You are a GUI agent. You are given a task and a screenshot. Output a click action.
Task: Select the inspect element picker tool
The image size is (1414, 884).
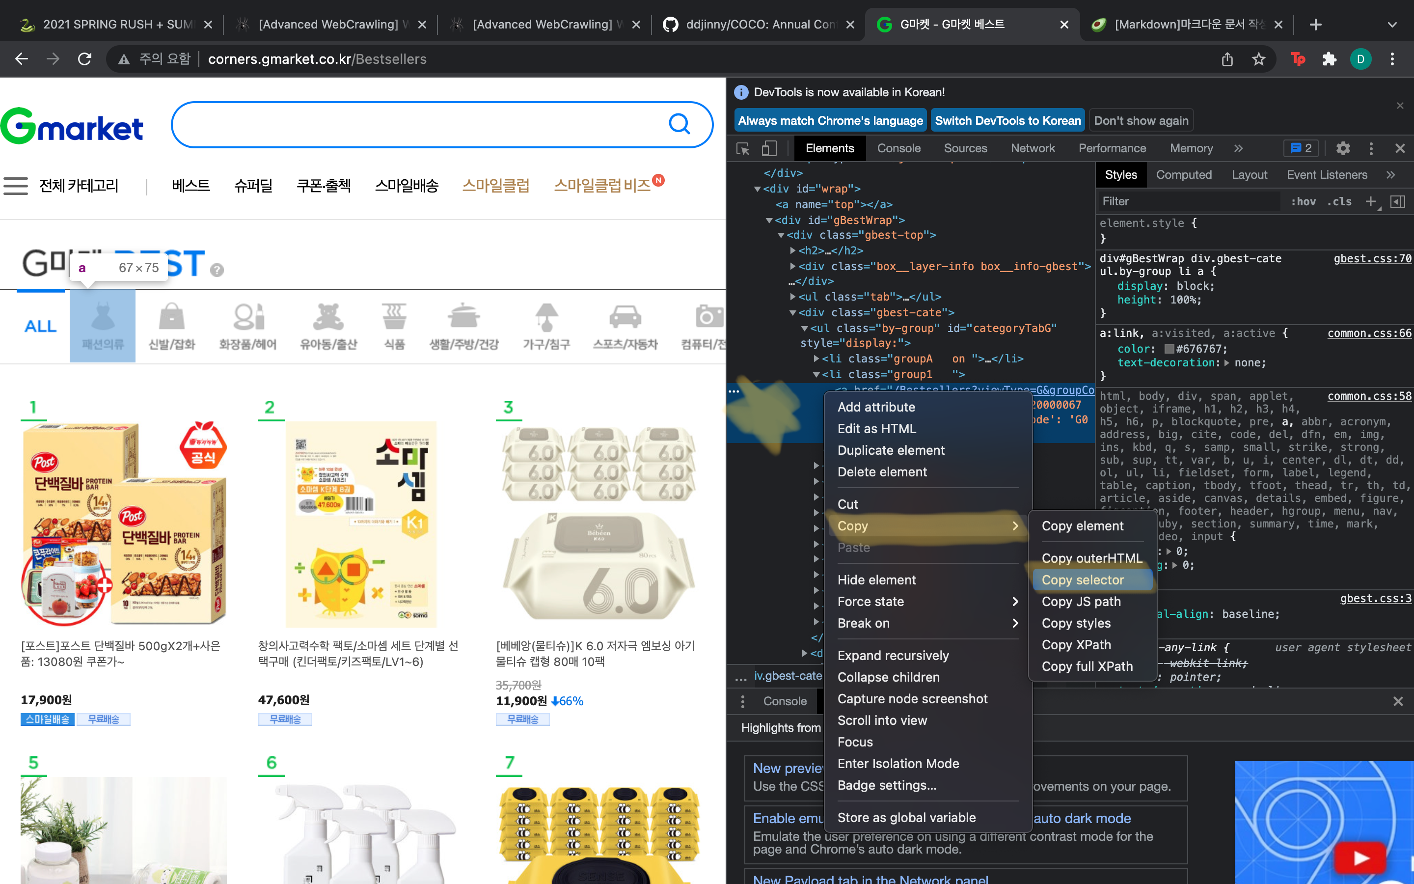pos(743,148)
